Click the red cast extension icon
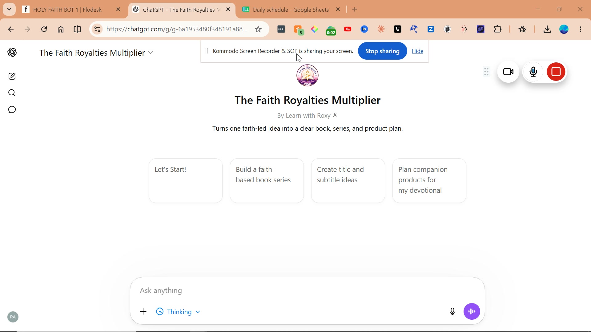Viewport: 591px width, 332px height. click(348, 30)
